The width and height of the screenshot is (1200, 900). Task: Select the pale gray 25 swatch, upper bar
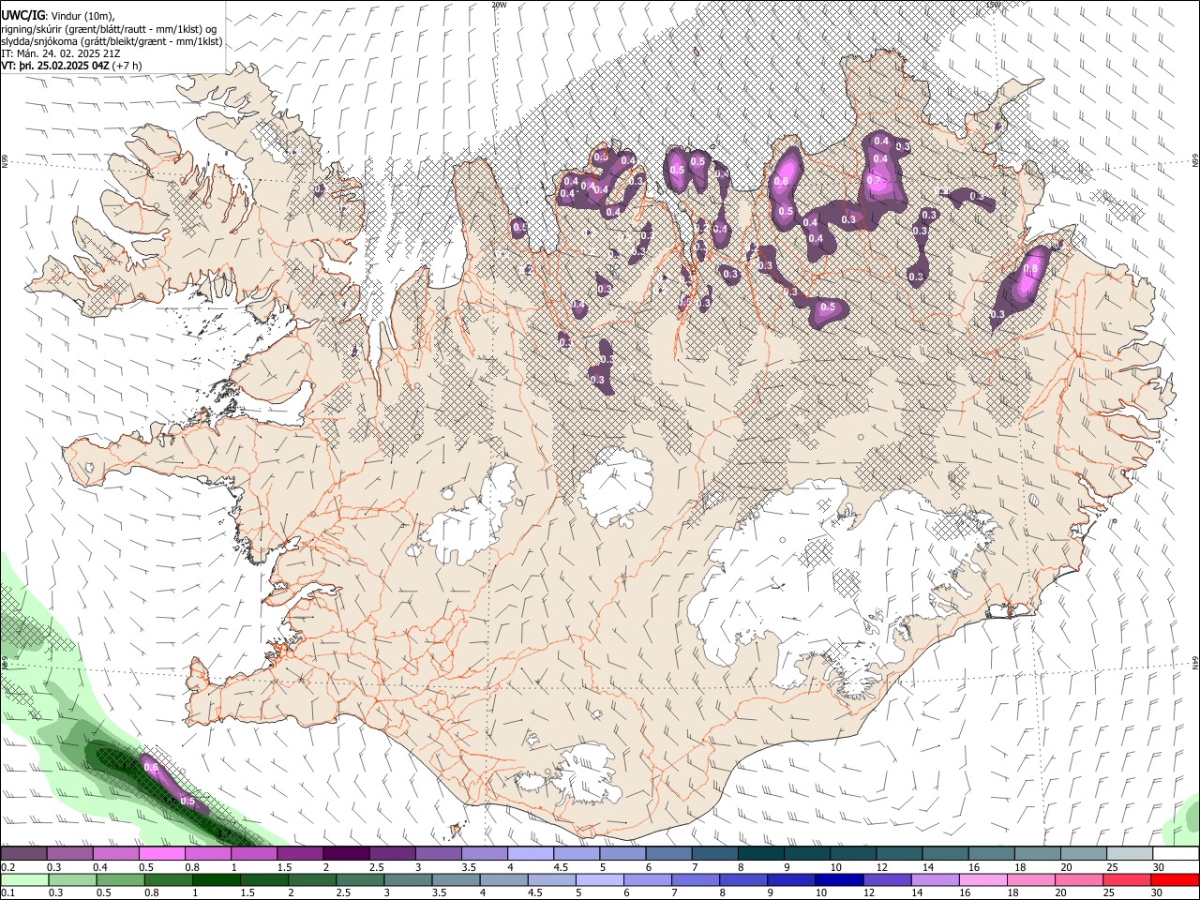click(1130, 854)
